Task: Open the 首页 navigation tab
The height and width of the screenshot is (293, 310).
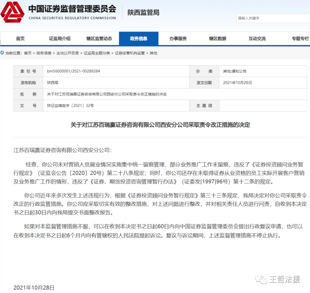Action: click(20, 38)
